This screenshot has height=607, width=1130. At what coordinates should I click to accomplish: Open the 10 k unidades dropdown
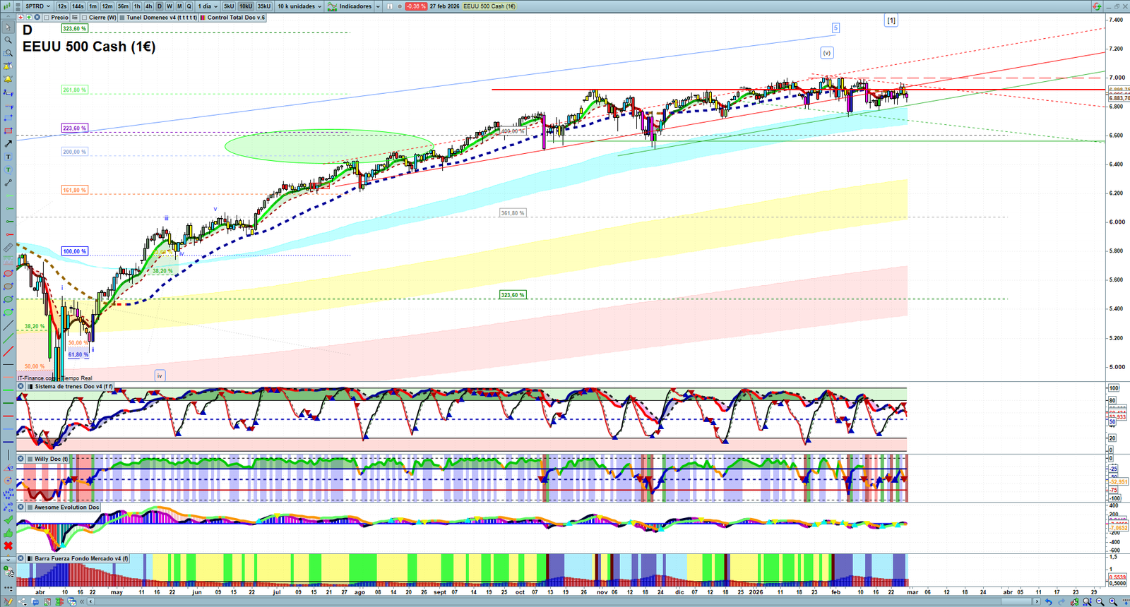299,6
